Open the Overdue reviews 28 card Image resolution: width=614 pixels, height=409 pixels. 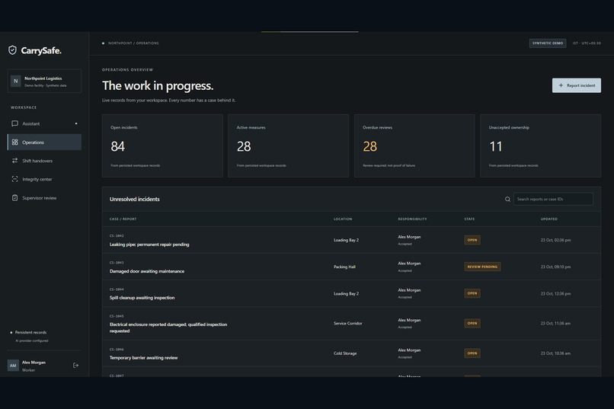pos(414,146)
